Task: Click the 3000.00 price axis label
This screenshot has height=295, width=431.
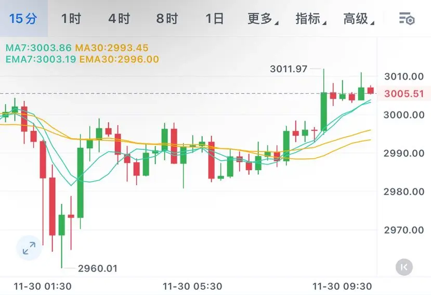Action: pyautogui.click(x=404, y=115)
